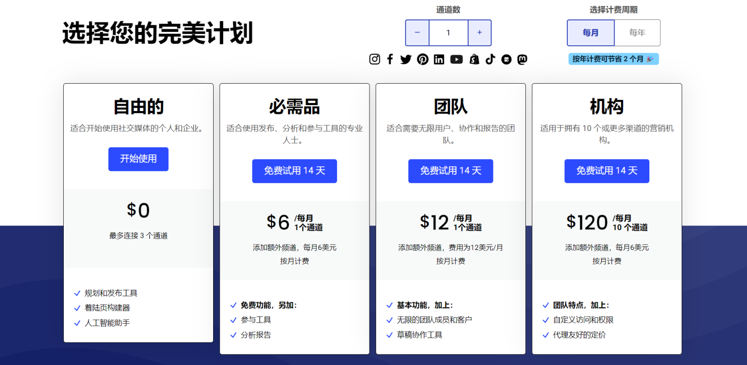The width and height of the screenshot is (747, 365).
Task: Select the Twitter bird icon
Action: [x=406, y=59]
